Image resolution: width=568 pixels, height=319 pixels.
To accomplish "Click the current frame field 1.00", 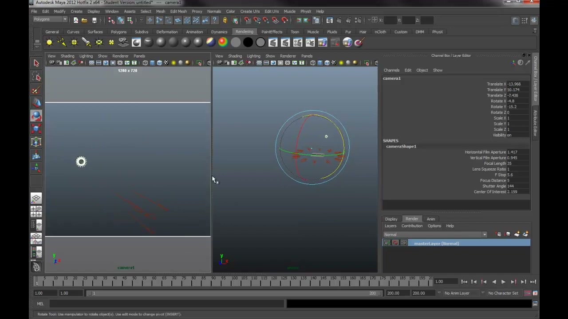I will click(x=445, y=282).
